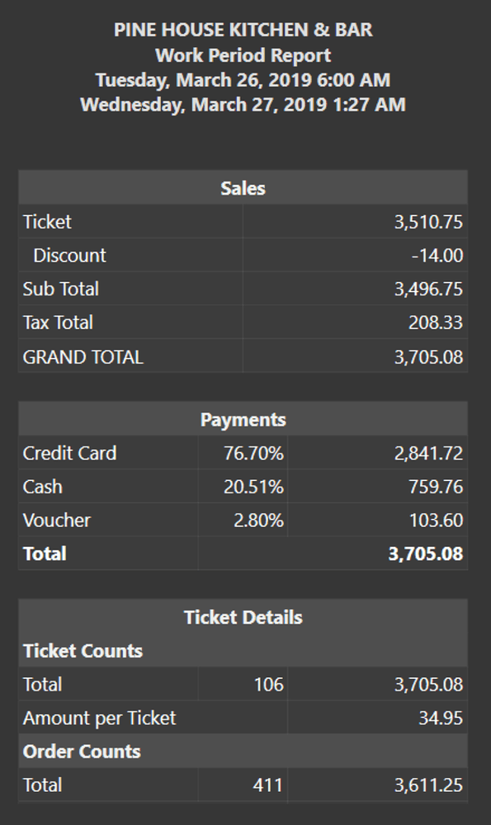
Task: Select the Tax Total value 208.33
Action: click(x=436, y=323)
